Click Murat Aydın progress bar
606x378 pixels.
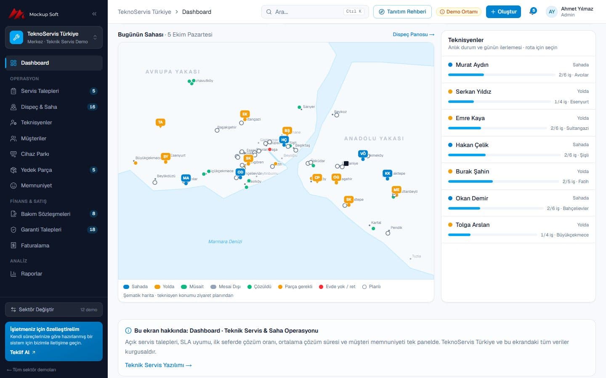502,75
